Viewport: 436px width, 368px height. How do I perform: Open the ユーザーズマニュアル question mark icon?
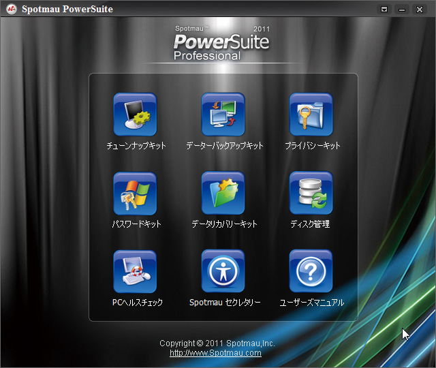click(311, 271)
